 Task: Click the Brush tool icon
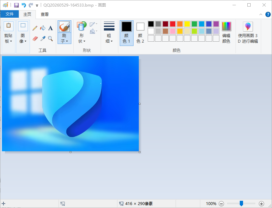click(x=64, y=27)
